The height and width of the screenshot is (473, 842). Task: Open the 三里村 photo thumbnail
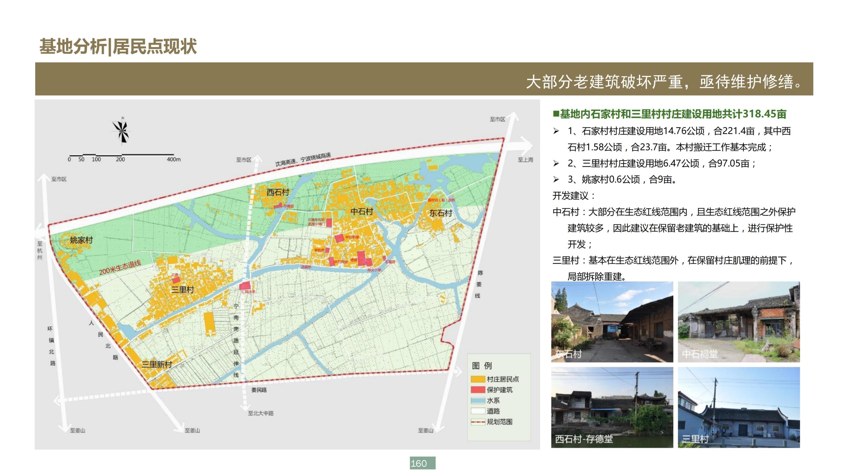pyautogui.click(x=738, y=407)
